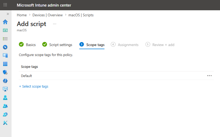Open the ellipsis menu beside Add script

55,24
